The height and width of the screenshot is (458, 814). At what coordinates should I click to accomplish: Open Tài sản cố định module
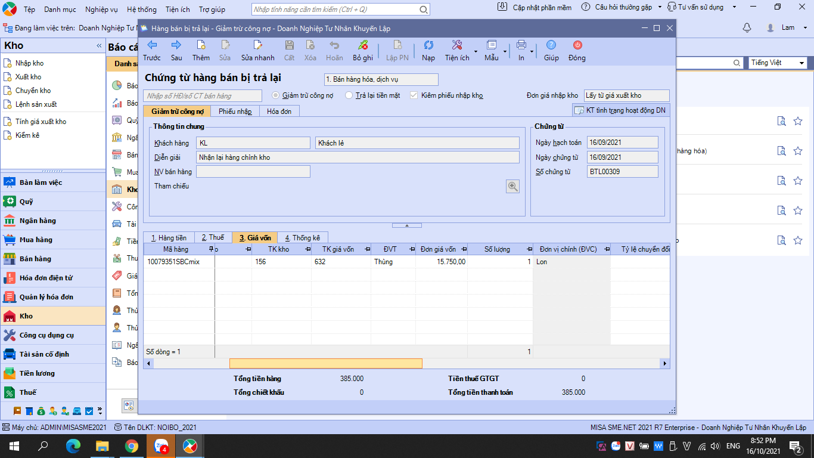click(x=53, y=354)
